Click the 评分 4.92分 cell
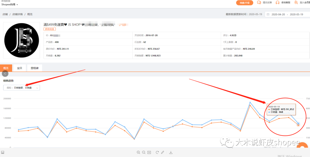Image resolution: width=310 pixels, height=157 pixels. click(x=265, y=35)
